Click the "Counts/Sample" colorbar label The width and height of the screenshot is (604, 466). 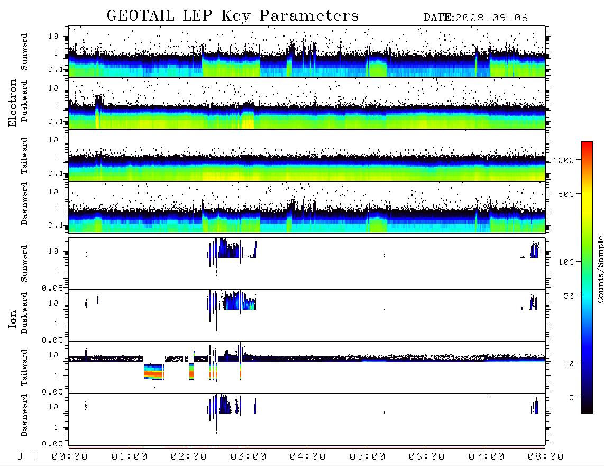click(x=600, y=269)
